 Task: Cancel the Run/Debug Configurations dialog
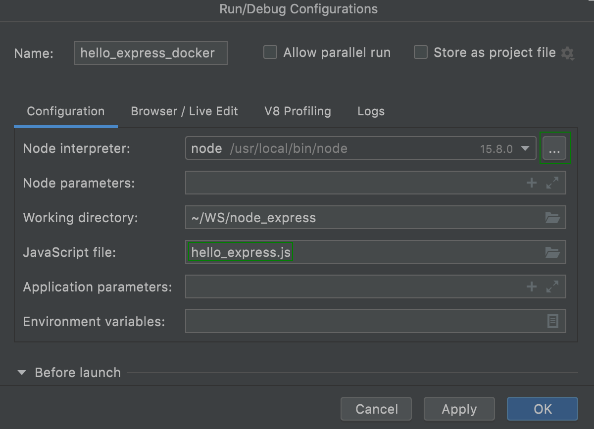click(x=376, y=409)
